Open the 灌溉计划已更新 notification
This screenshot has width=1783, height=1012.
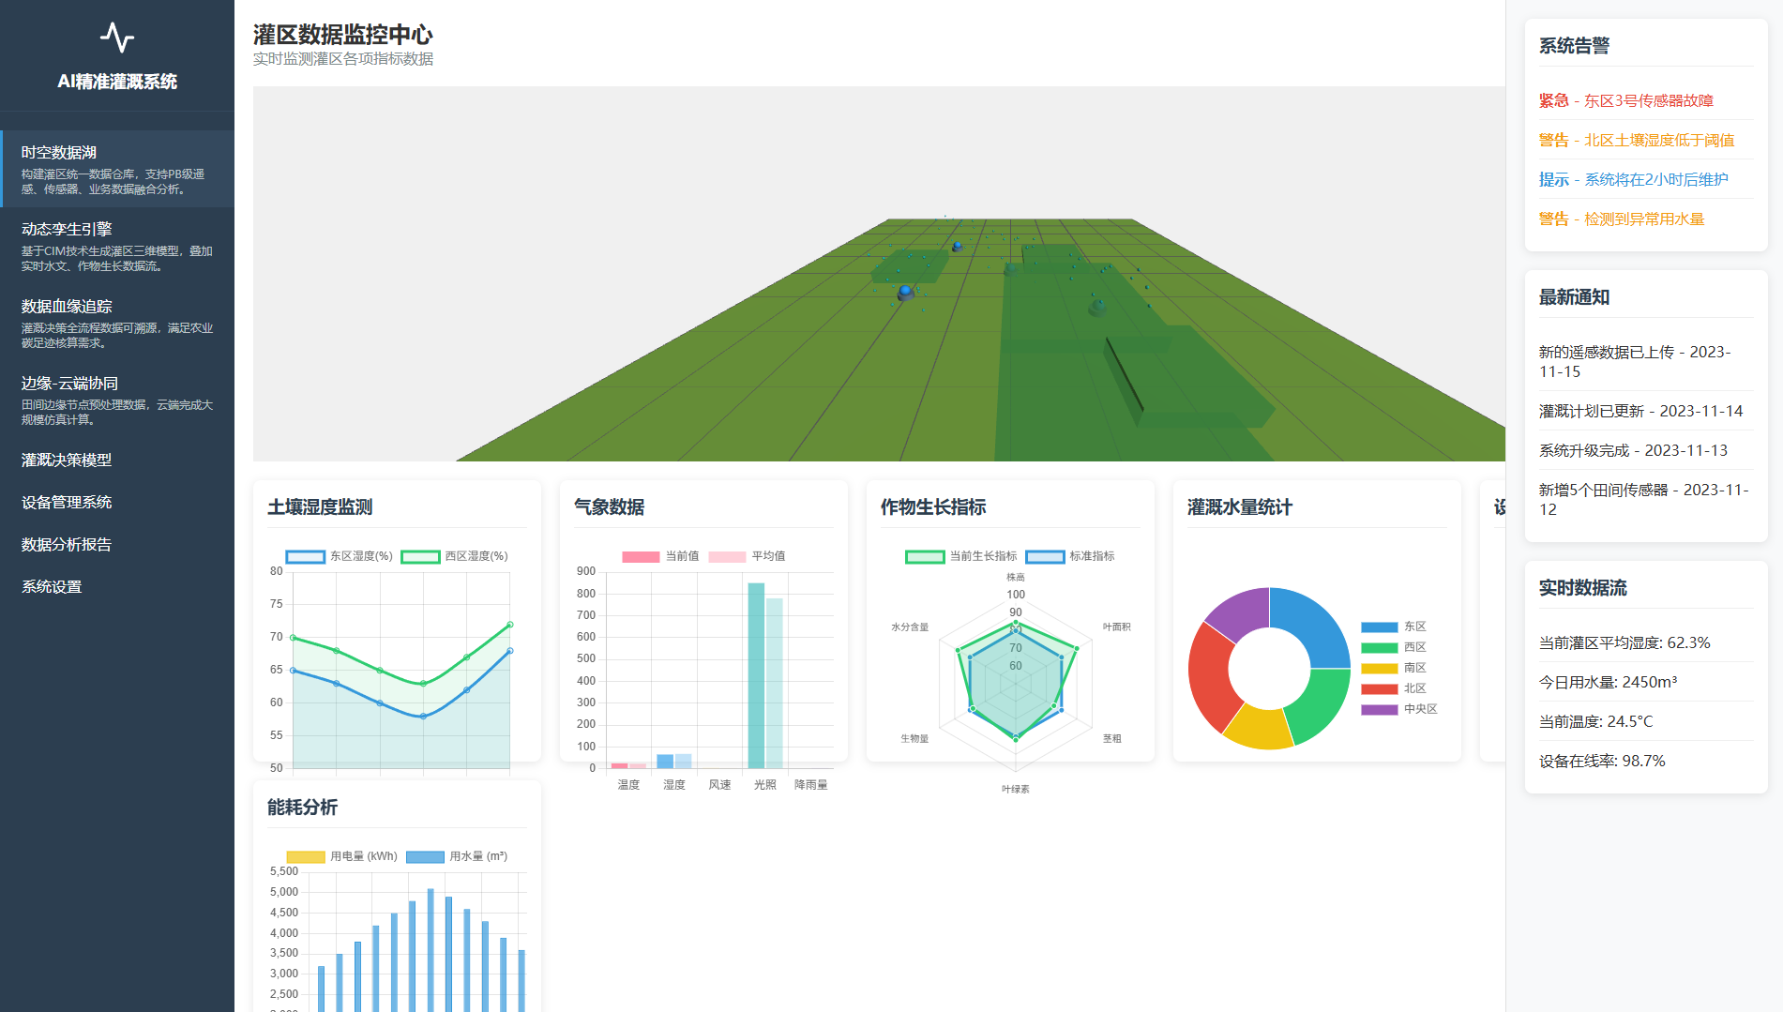(1640, 411)
